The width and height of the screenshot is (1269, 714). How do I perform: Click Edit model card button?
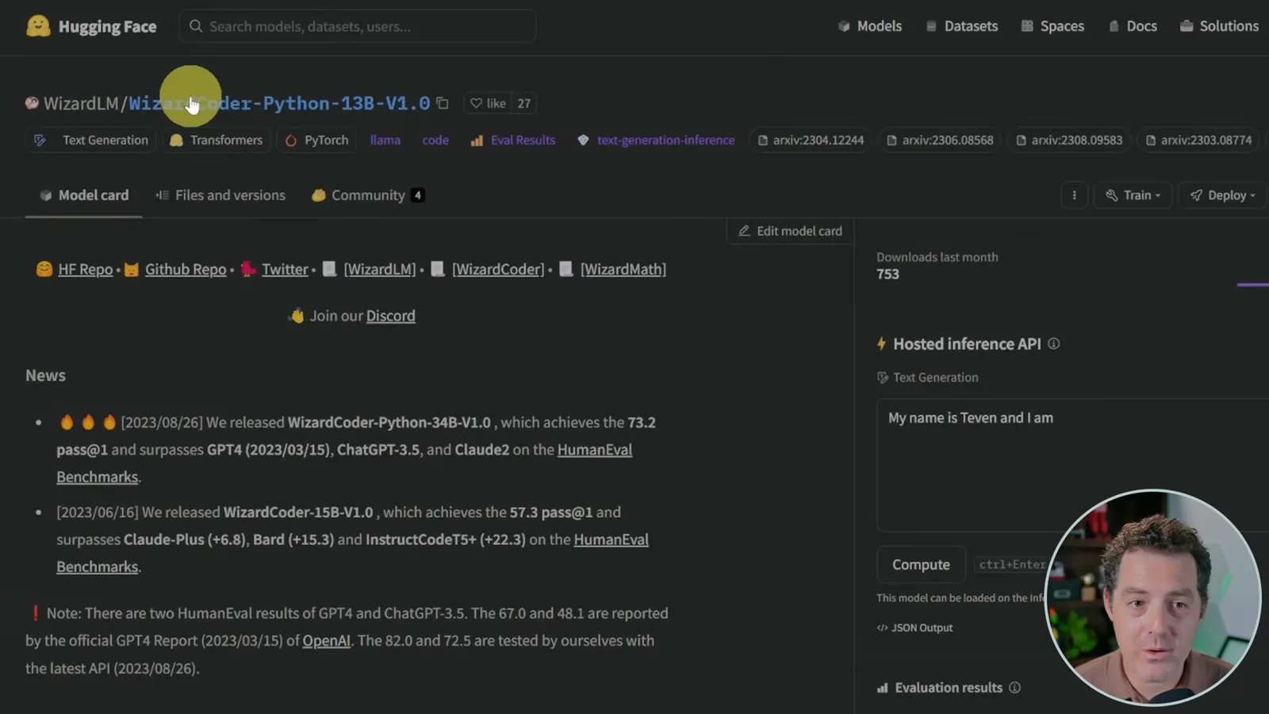click(790, 231)
